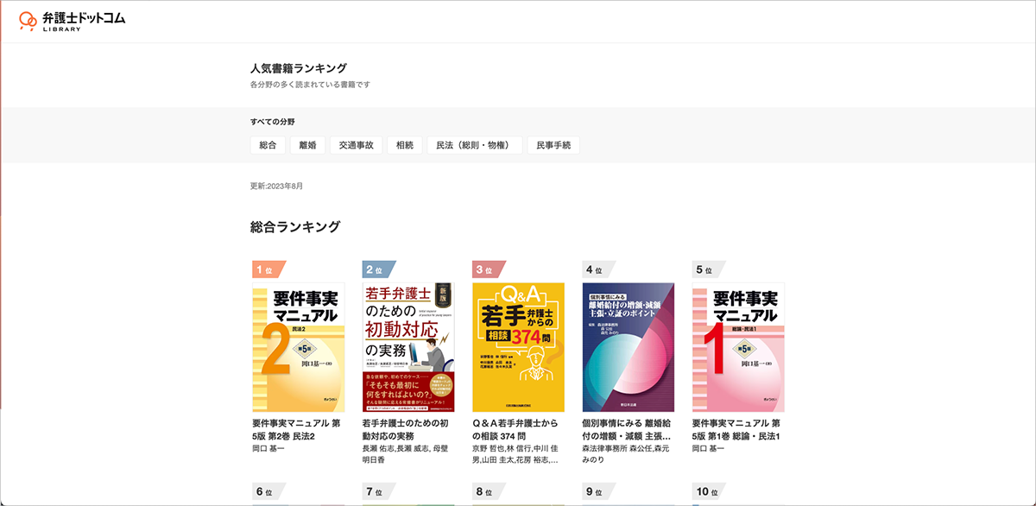This screenshot has width=1036, height=506.
Task: Switch to 民法（総則・物権）category
Action: coord(476,144)
